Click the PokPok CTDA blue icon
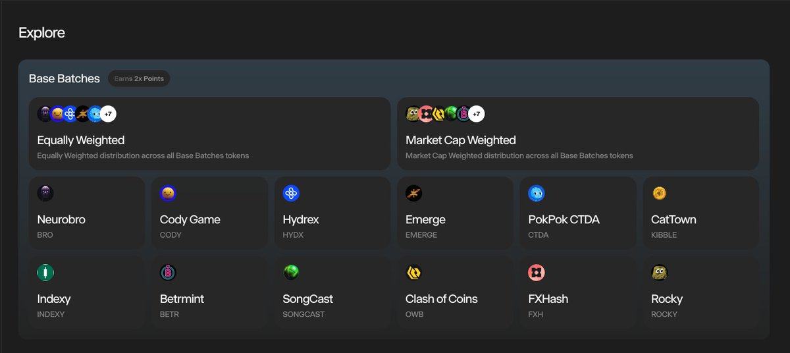 (x=537, y=193)
